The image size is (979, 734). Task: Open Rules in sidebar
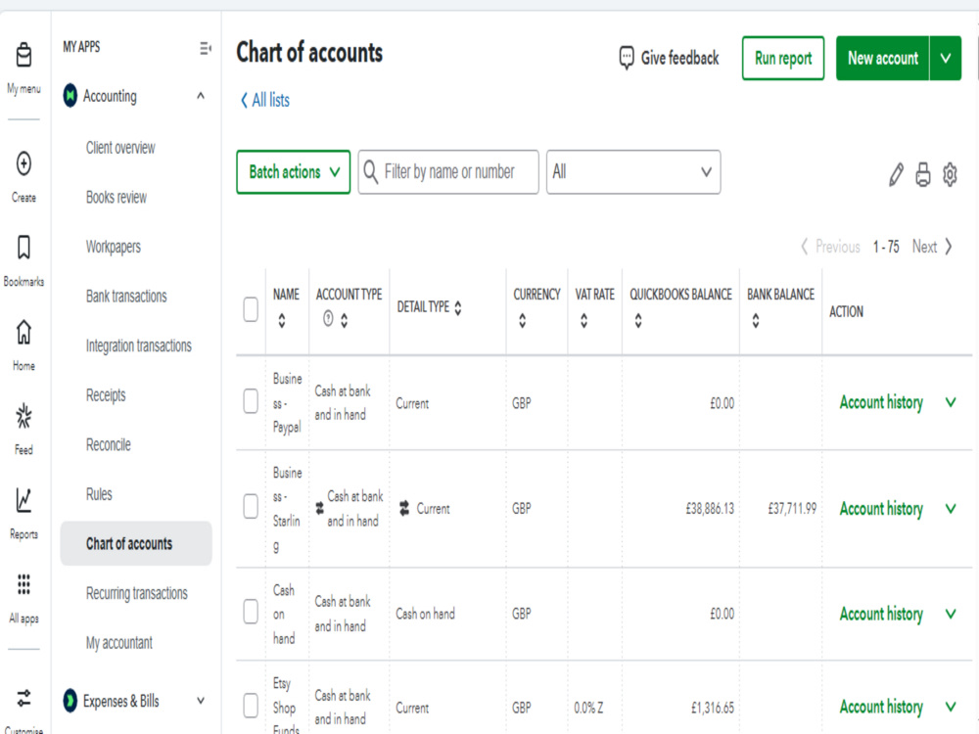(x=99, y=493)
